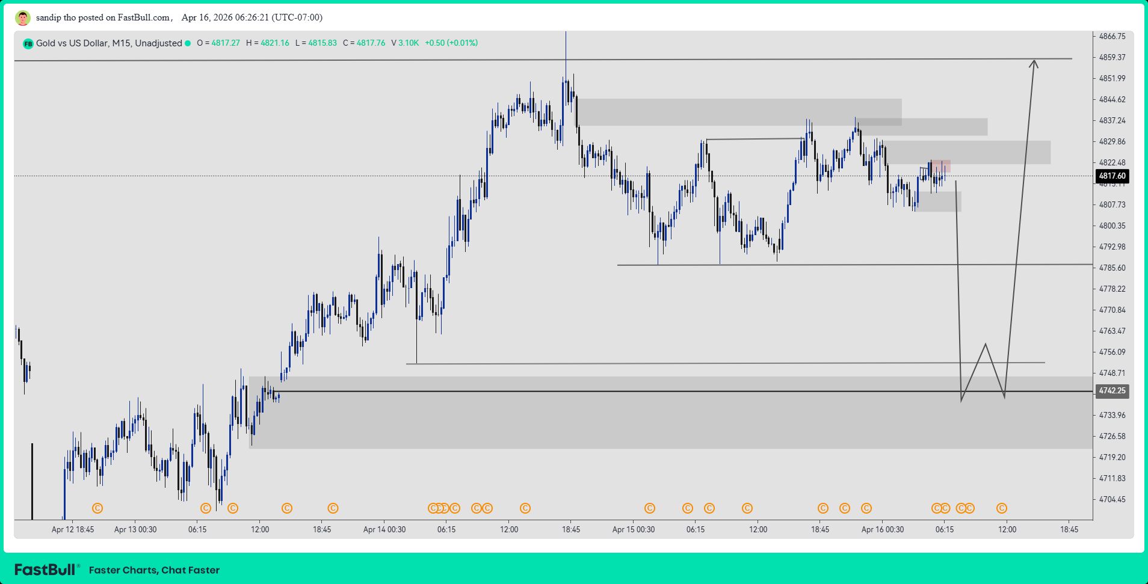
Task: Click the lone event marker after Apr 14 12:00
Action: point(525,508)
